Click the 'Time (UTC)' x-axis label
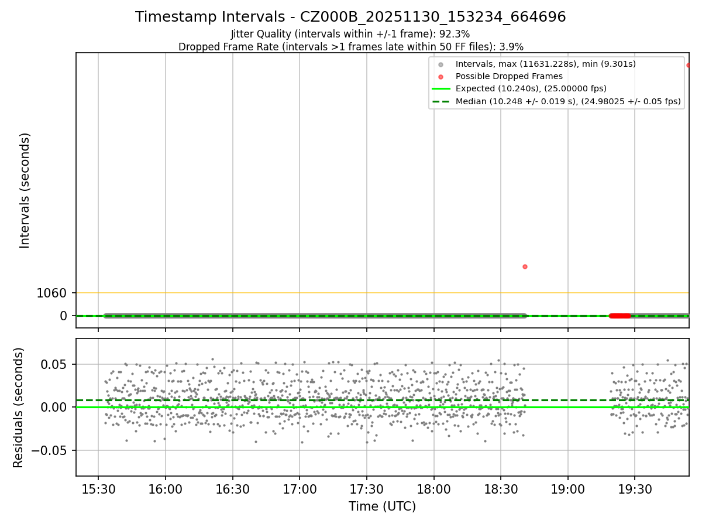Screen dimensions: 702x527 coord(382,507)
